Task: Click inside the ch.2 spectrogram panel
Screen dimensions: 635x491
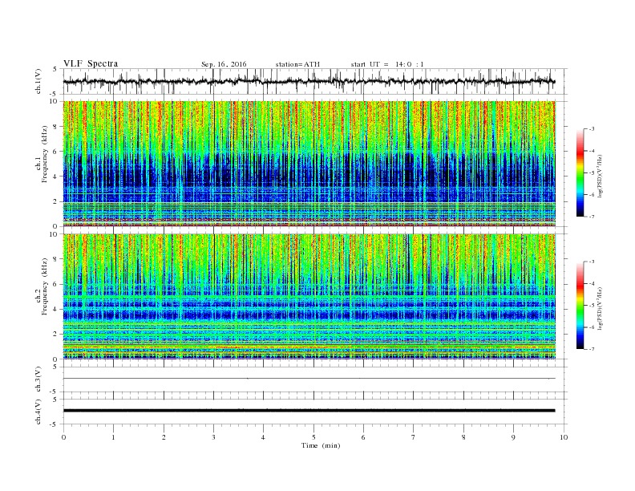Action: (x=309, y=297)
